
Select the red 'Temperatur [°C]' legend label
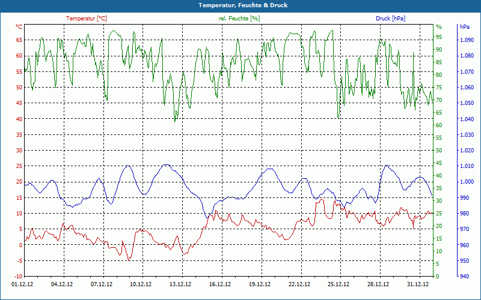[x=87, y=19]
